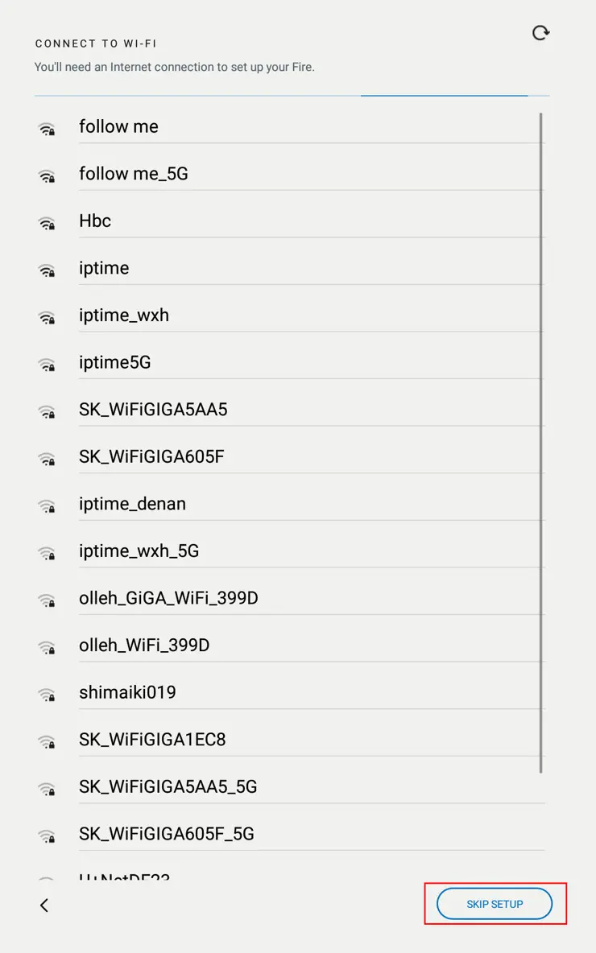Connect to SK_WiFiGIGA1EC8
Screen dimensions: 596x953
point(152,739)
